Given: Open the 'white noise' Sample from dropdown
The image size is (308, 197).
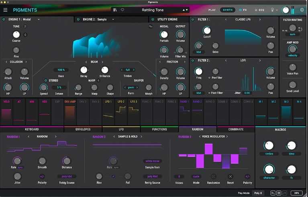Looking at the screenshot, I should [x=153, y=161].
